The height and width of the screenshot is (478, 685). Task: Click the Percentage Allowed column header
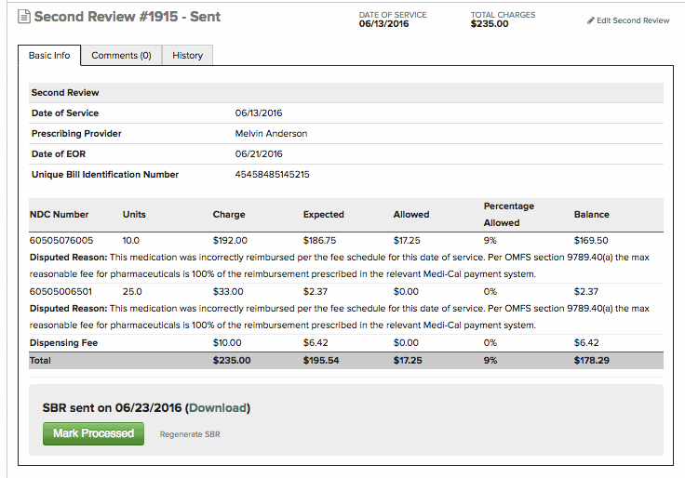tap(508, 214)
